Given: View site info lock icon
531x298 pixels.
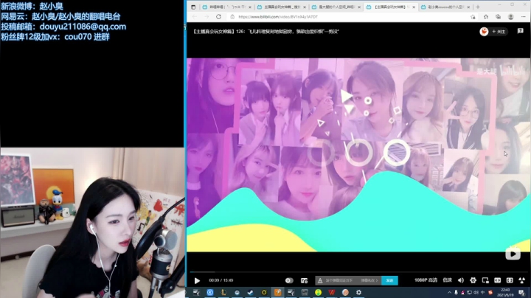Looking at the screenshot, I should (232, 16).
